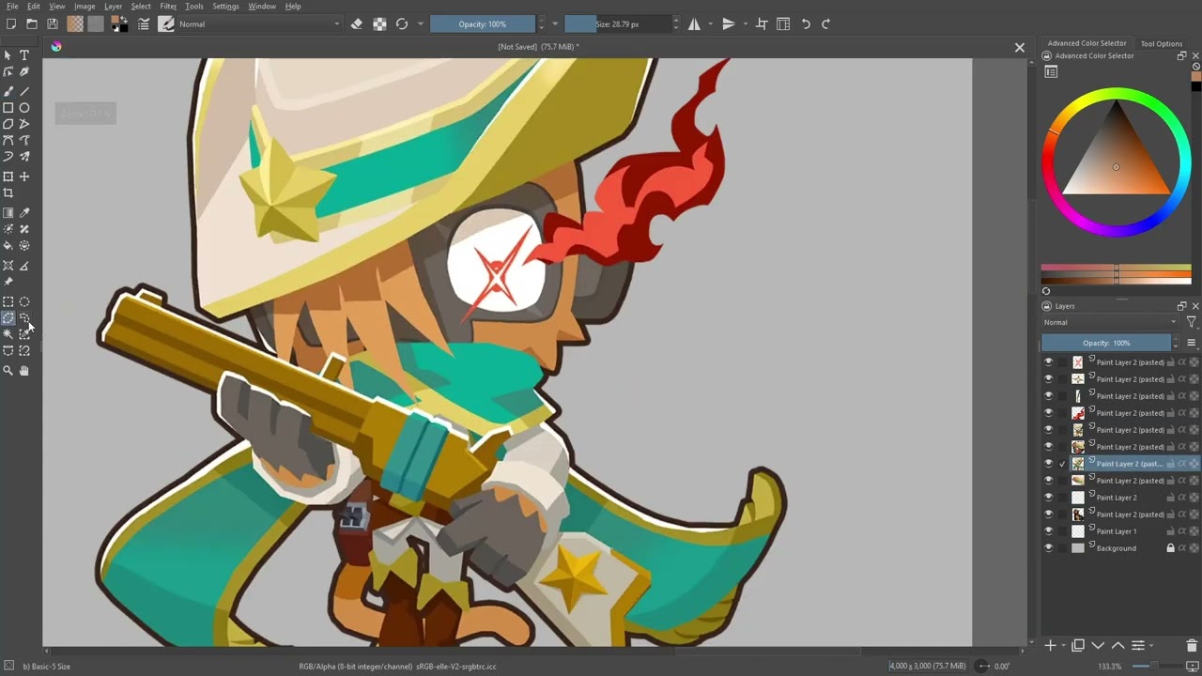The width and height of the screenshot is (1202, 676).
Task: Toggle eraser mode in toolbar
Action: tap(357, 24)
